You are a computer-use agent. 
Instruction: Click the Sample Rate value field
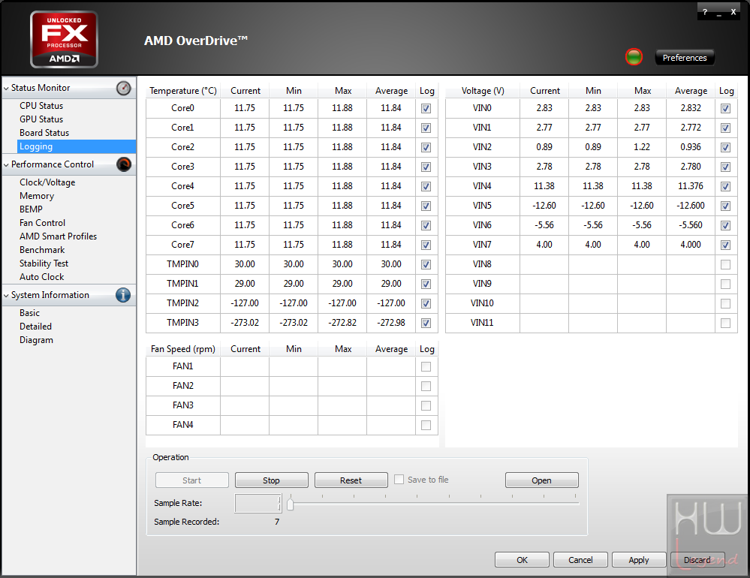258,503
